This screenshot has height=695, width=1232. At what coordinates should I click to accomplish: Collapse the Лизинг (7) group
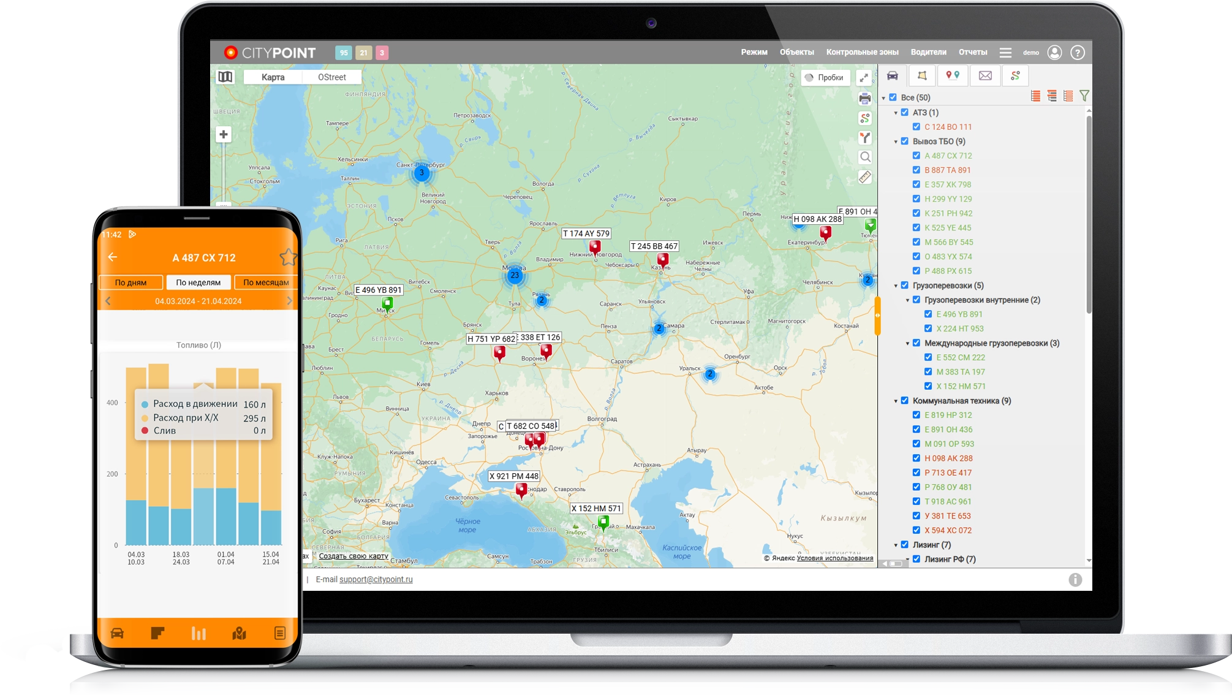[896, 545]
